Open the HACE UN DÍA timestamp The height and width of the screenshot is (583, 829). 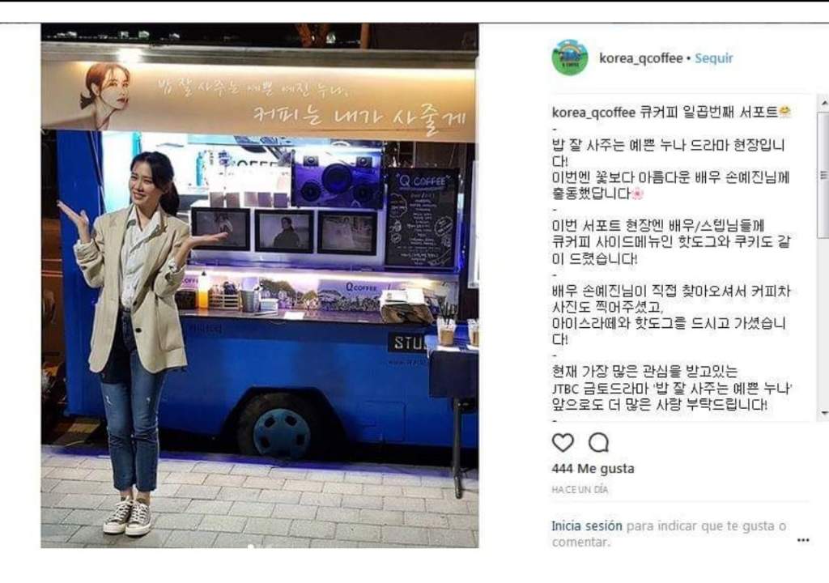[580, 490]
